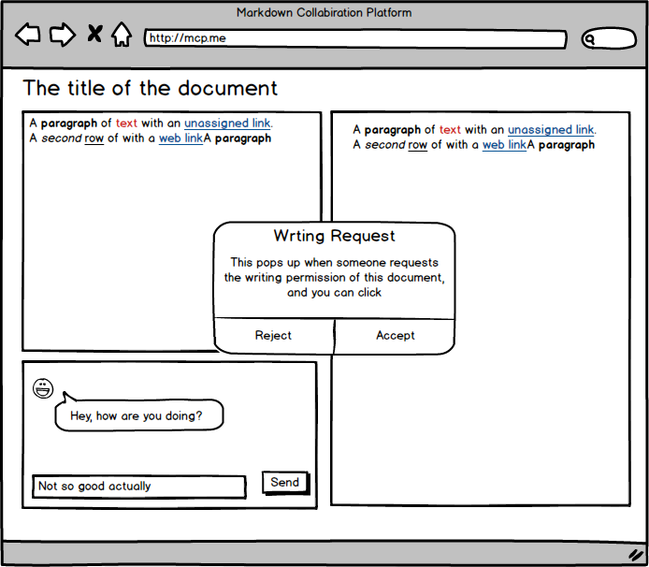Click 'Markdown Collabiration Platform' window title
This screenshot has height=567, width=649.
[x=324, y=12]
